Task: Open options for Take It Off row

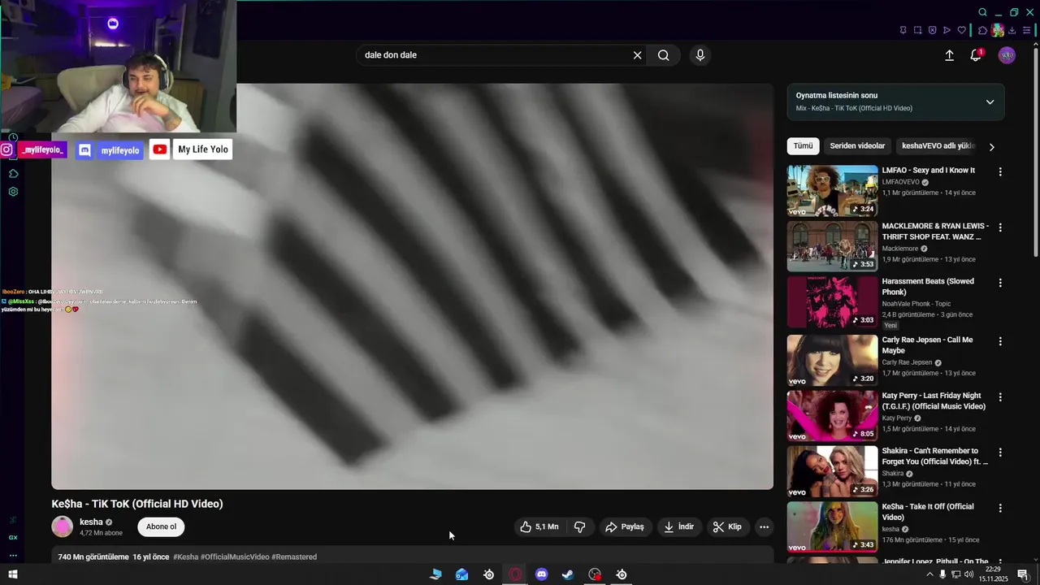Action: (x=1000, y=508)
